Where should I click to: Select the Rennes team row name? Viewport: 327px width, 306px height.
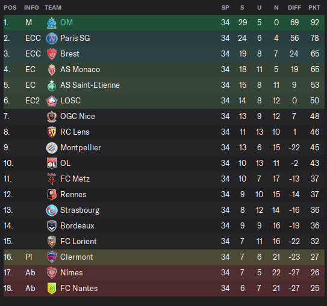73,194
